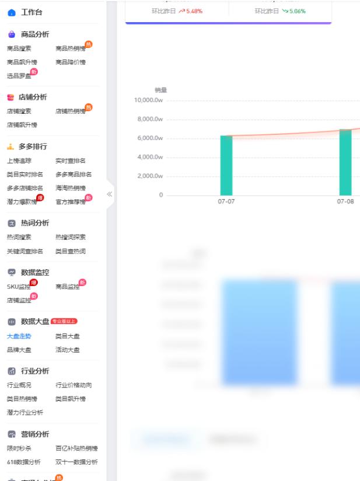
Task: Open 行业概况
Action: click(19, 385)
